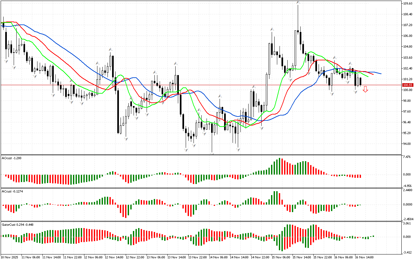The width and height of the screenshot is (417, 261).
Task: Select the up fractal above 12 Nov peak candle
Action: pyautogui.click(x=111, y=50)
